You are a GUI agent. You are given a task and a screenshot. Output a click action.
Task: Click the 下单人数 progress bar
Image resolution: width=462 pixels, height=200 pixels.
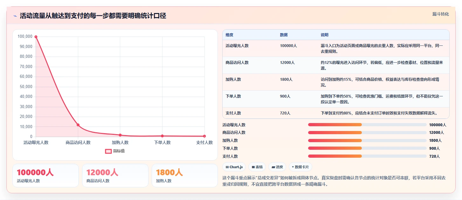pos(367,148)
